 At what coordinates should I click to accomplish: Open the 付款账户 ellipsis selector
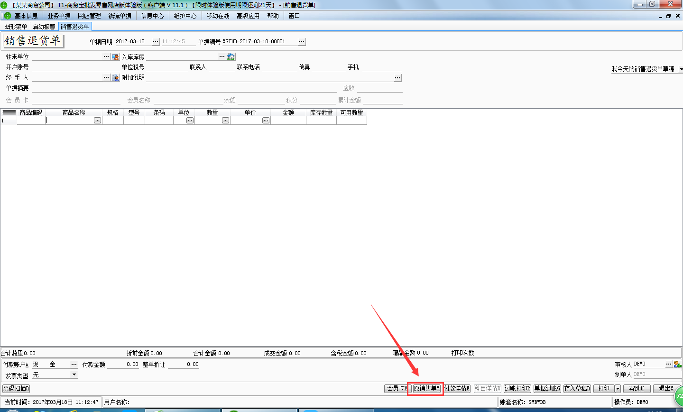click(74, 365)
